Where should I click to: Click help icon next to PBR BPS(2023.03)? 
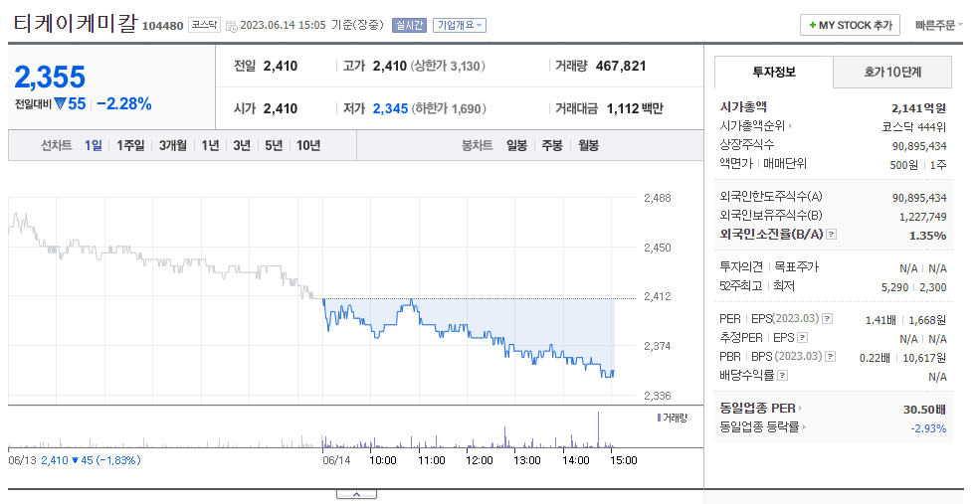tap(831, 357)
